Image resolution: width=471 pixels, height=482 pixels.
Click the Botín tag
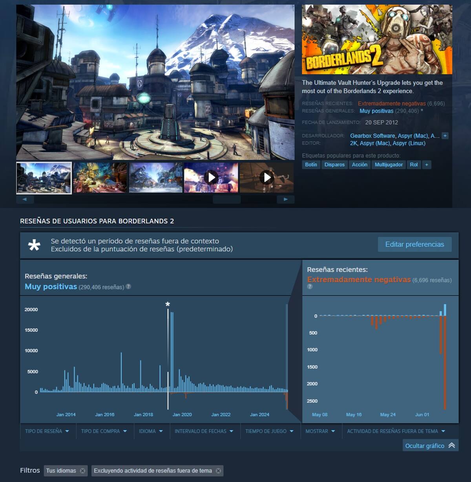point(311,165)
